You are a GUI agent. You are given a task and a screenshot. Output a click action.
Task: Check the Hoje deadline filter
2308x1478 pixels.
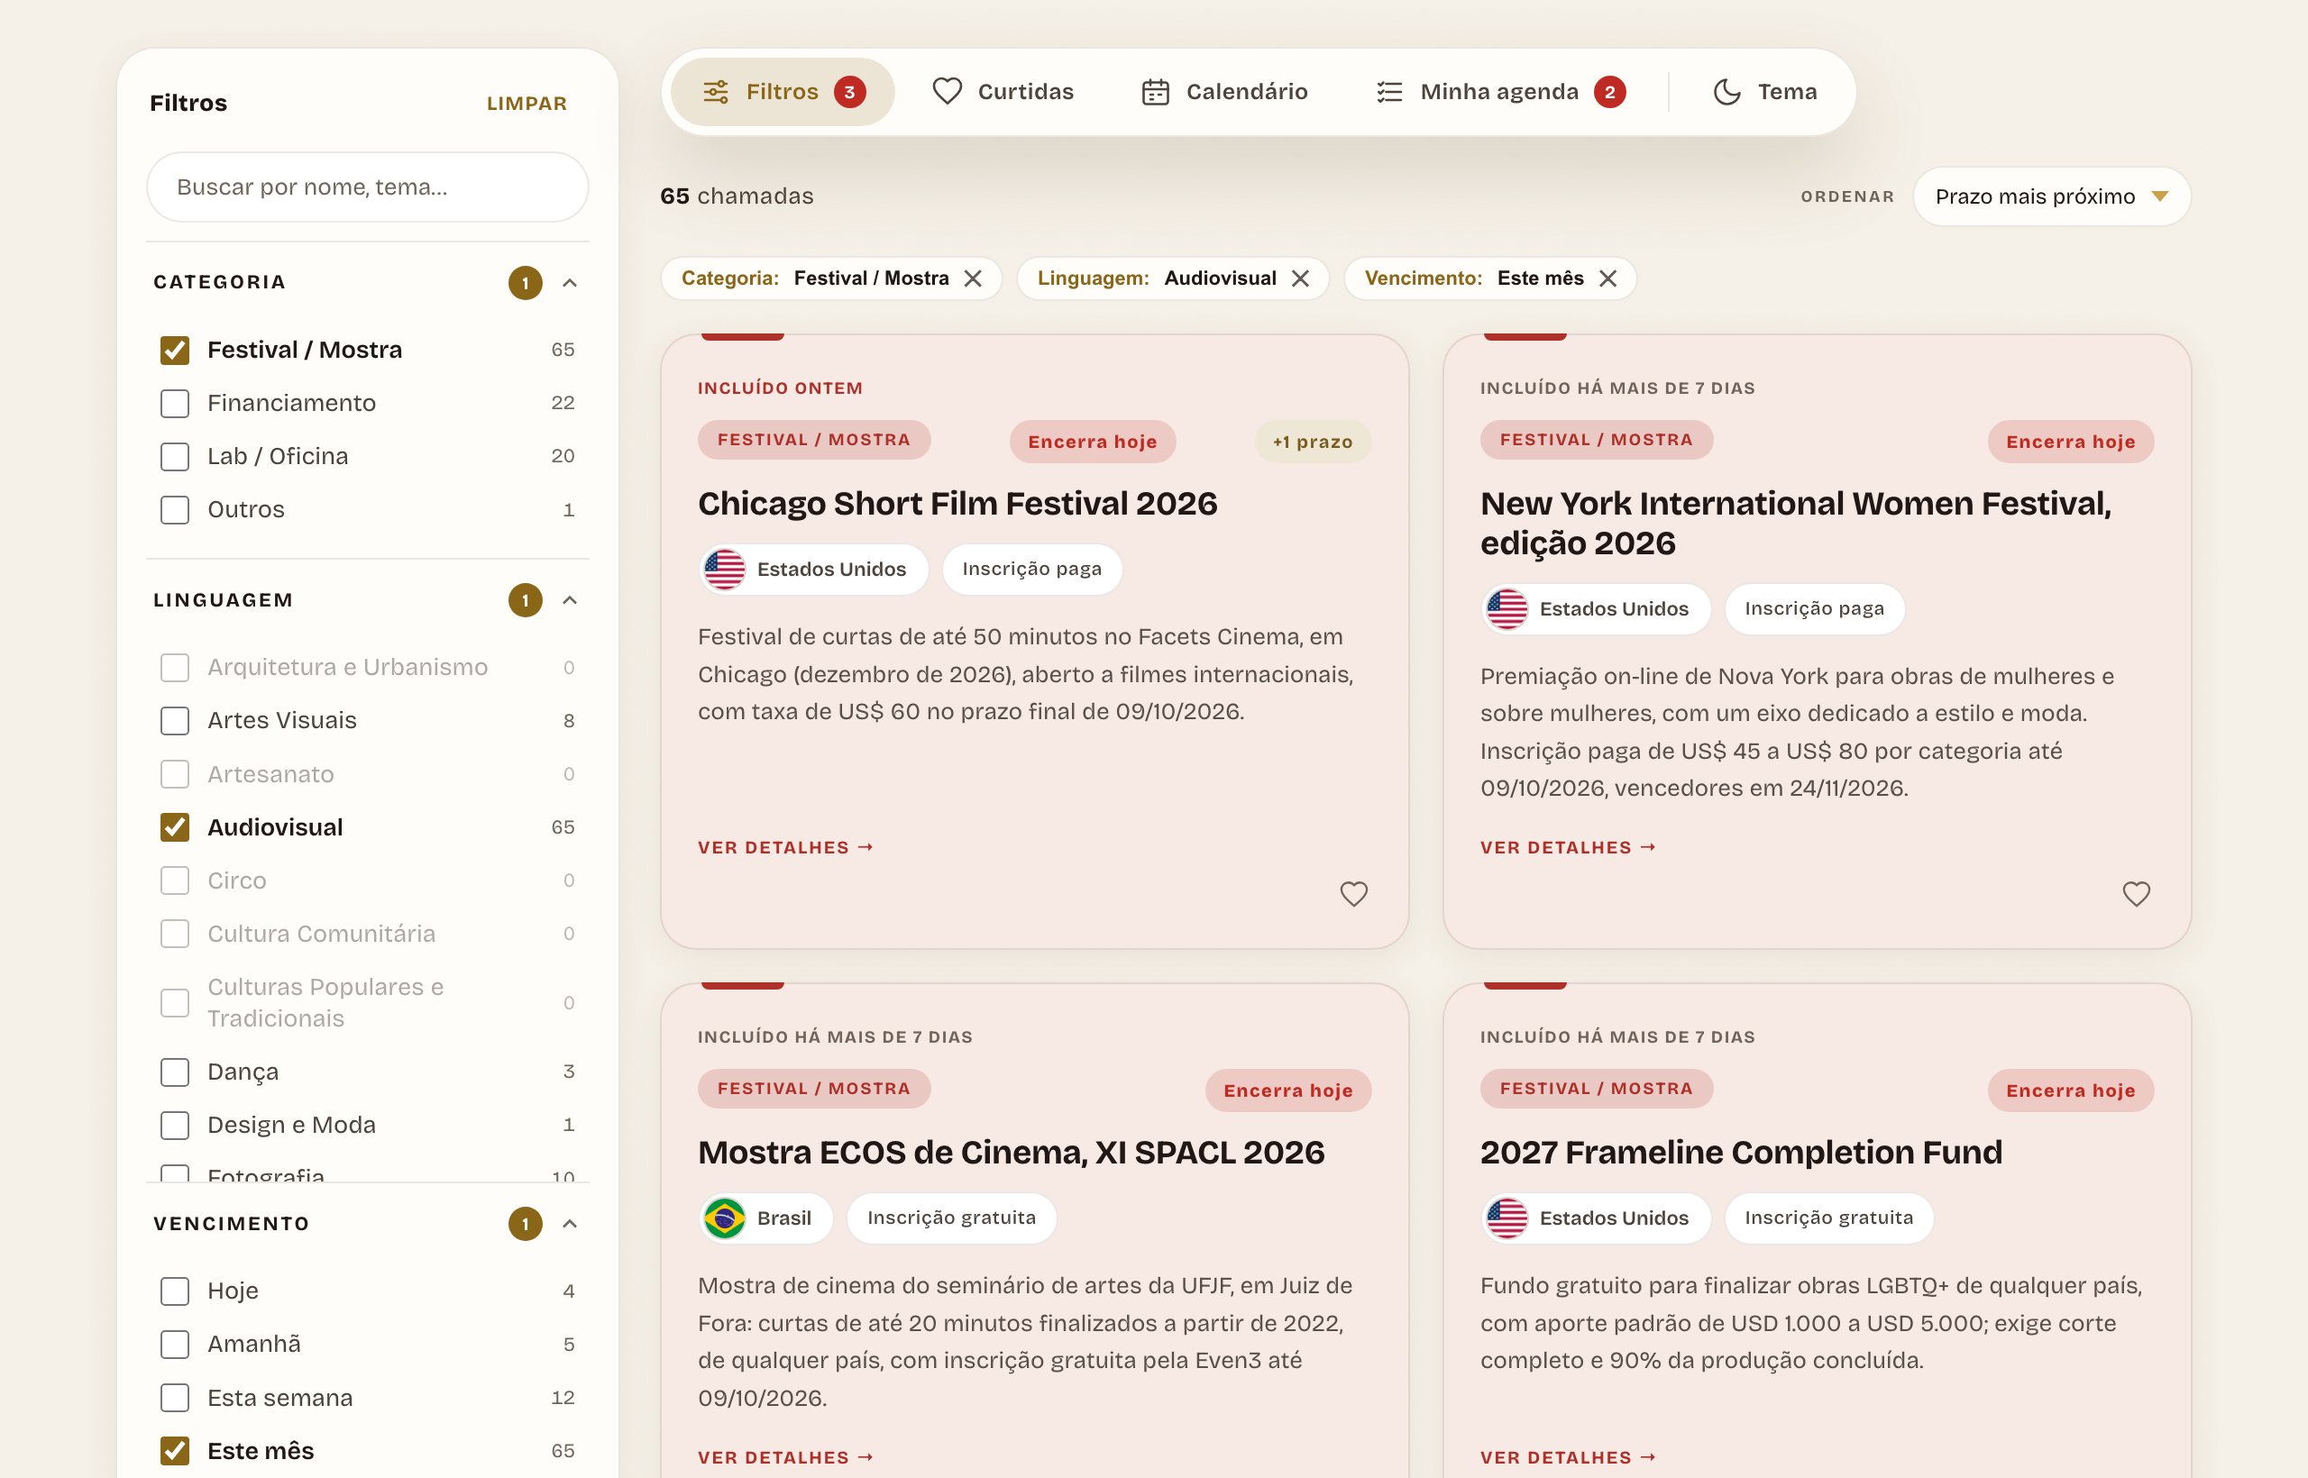[175, 1291]
